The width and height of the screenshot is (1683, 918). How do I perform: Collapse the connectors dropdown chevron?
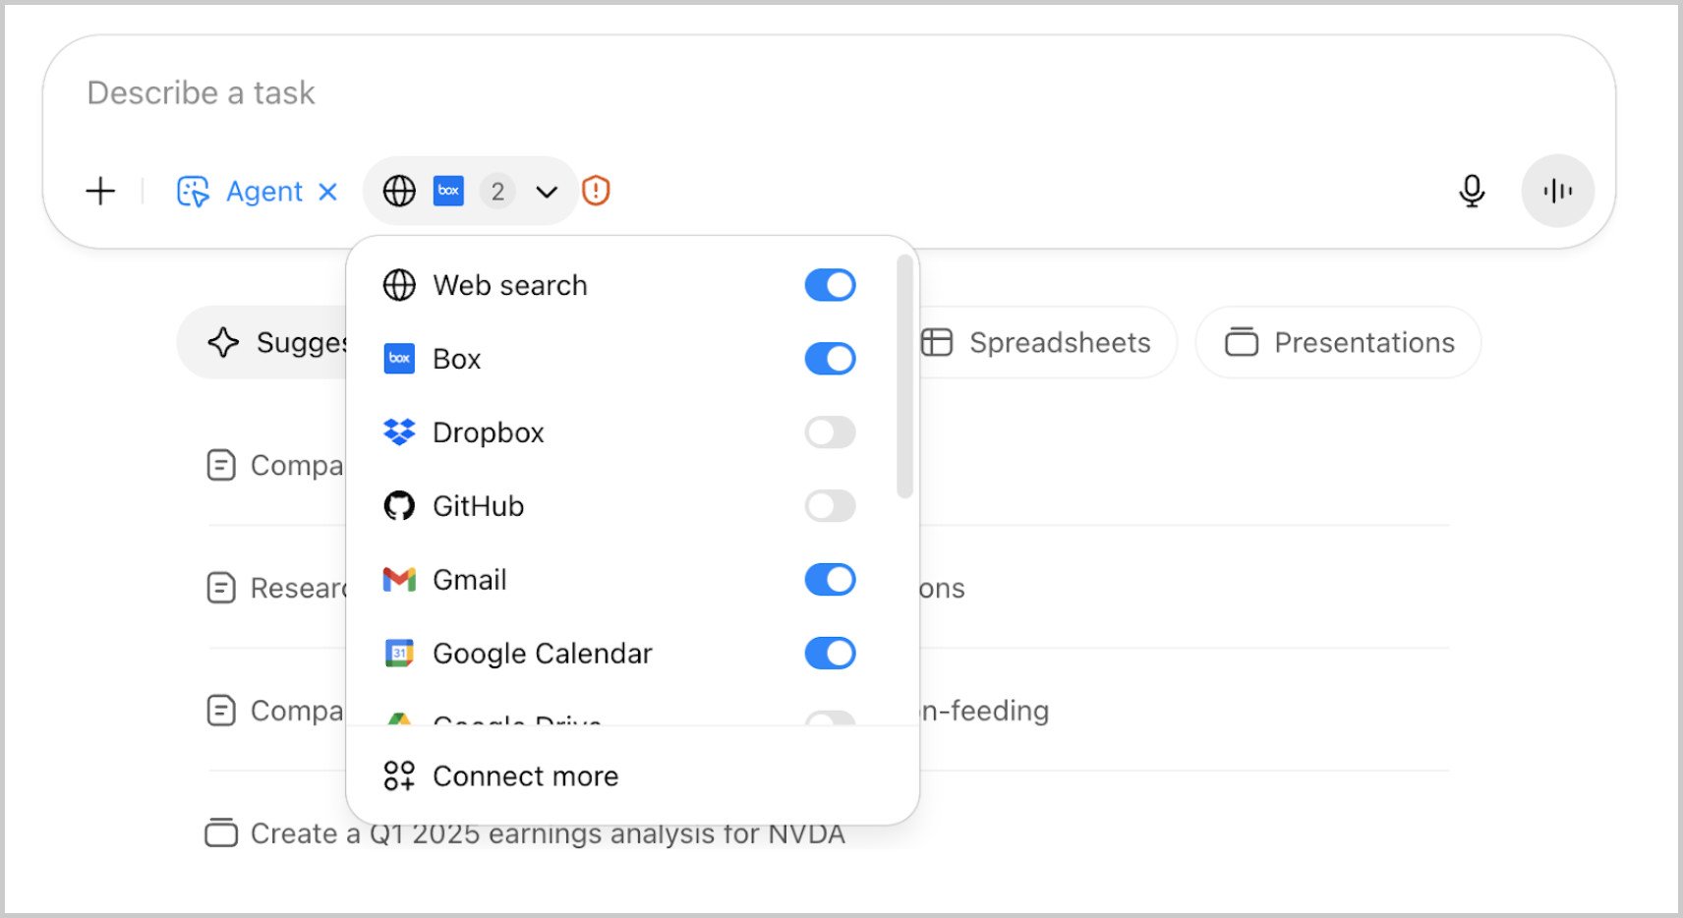coord(547,192)
